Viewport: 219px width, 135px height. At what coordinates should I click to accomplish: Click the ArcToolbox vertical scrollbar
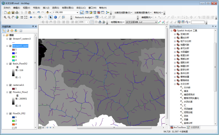point(215,67)
